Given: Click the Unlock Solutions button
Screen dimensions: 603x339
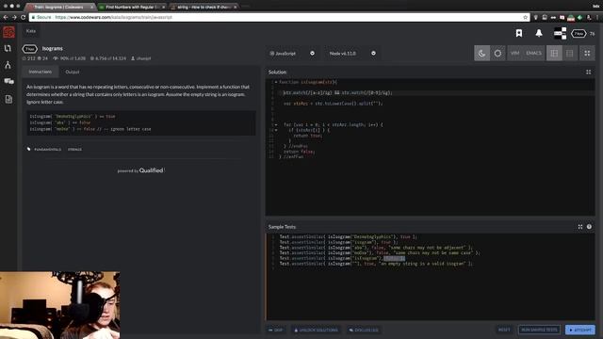Looking at the screenshot, I should click(x=316, y=330).
